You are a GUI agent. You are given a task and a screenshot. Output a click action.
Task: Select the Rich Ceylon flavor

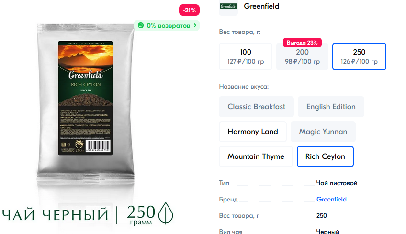[325, 156]
